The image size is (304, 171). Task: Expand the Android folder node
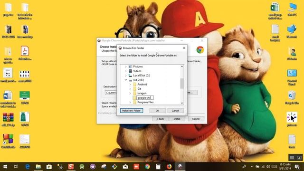tap(130, 85)
